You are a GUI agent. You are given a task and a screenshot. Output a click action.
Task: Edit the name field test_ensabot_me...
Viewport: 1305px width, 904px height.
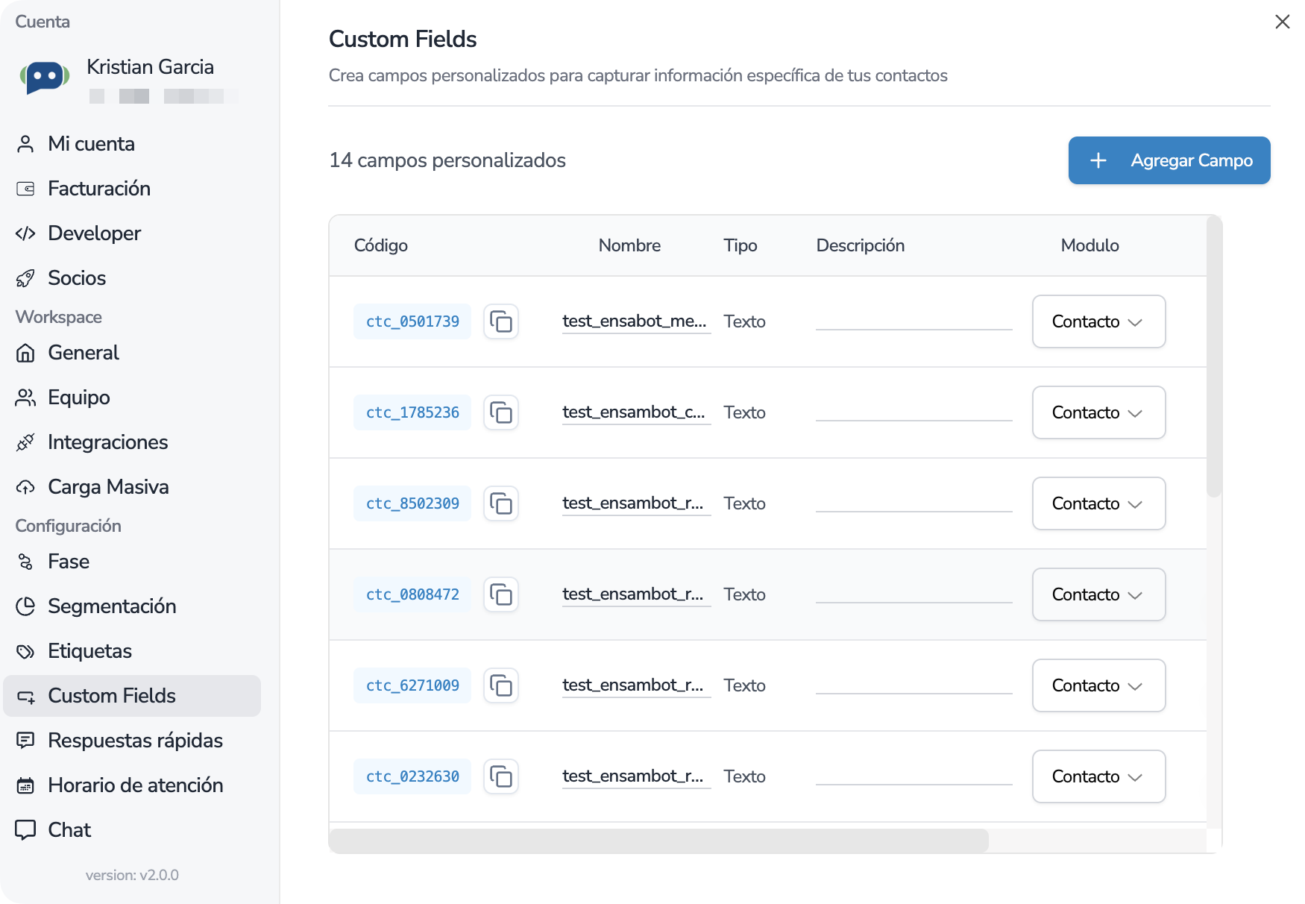coord(636,321)
